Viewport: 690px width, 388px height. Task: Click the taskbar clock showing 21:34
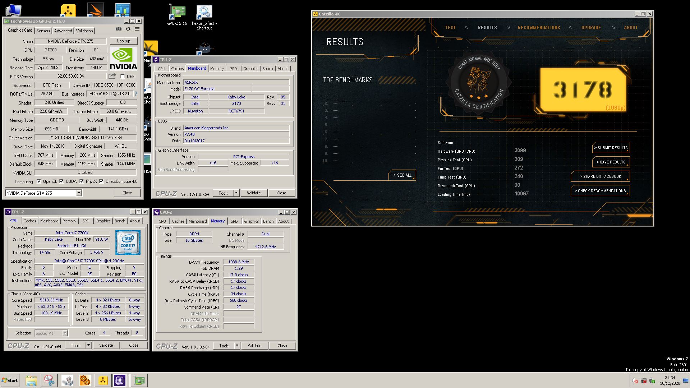[670, 380]
